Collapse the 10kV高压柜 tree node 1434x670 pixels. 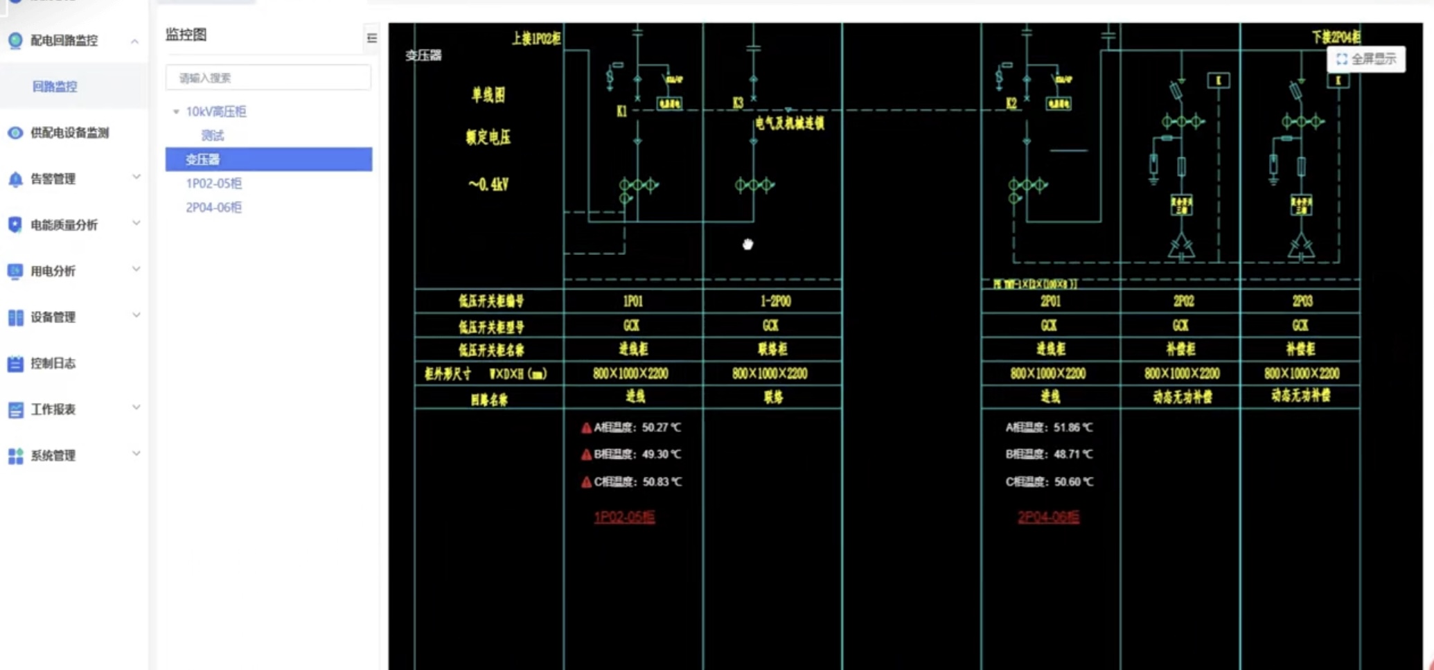(x=176, y=112)
